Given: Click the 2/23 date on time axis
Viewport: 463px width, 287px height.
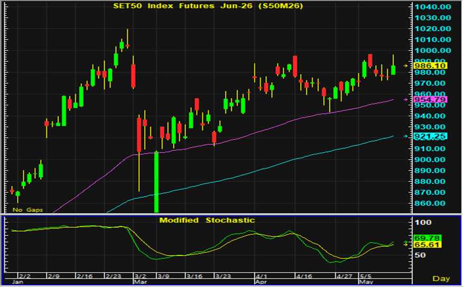Looking at the screenshot, I should point(114,276).
